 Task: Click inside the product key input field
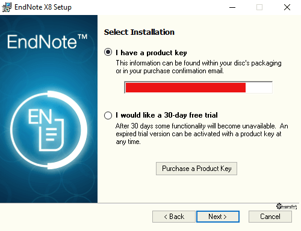pos(198,88)
